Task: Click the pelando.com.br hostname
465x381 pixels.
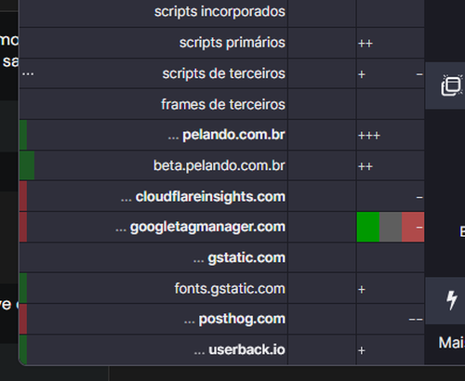Action: click(233, 135)
